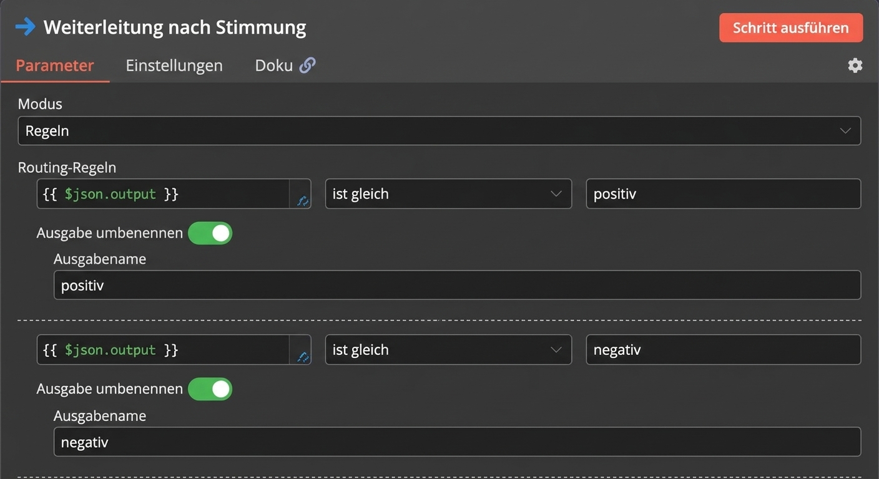879x479 pixels.
Task: Click the Ausgabename field containing negativ
Action: tap(457, 442)
